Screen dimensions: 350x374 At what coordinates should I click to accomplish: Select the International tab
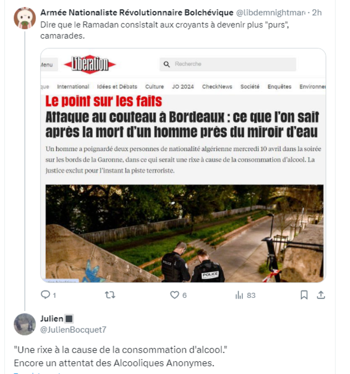click(73, 87)
